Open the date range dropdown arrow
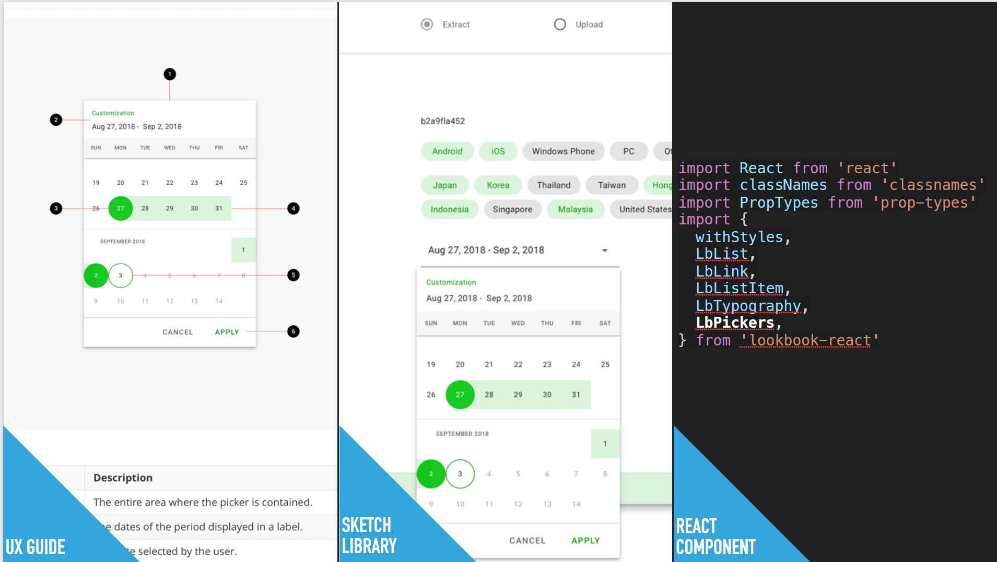This screenshot has width=997, height=562. [x=605, y=250]
